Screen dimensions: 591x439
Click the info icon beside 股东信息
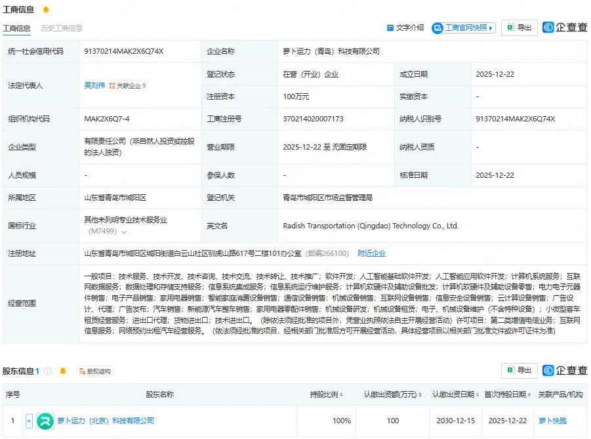48,371
